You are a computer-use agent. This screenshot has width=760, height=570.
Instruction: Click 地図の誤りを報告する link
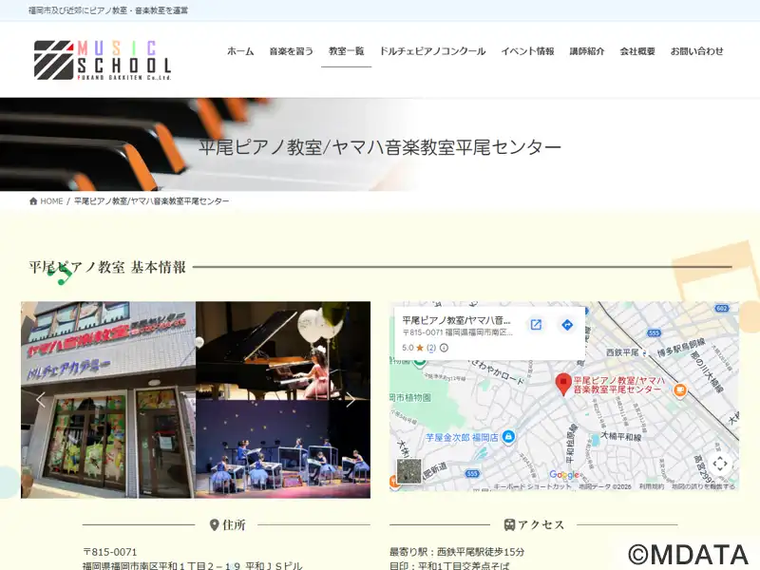coord(703,486)
